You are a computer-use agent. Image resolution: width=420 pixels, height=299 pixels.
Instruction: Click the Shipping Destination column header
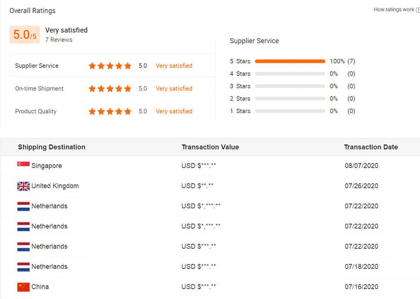pyautogui.click(x=52, y=147)
